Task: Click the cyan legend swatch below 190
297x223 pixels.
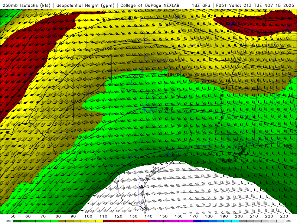Action: [228, 221]
